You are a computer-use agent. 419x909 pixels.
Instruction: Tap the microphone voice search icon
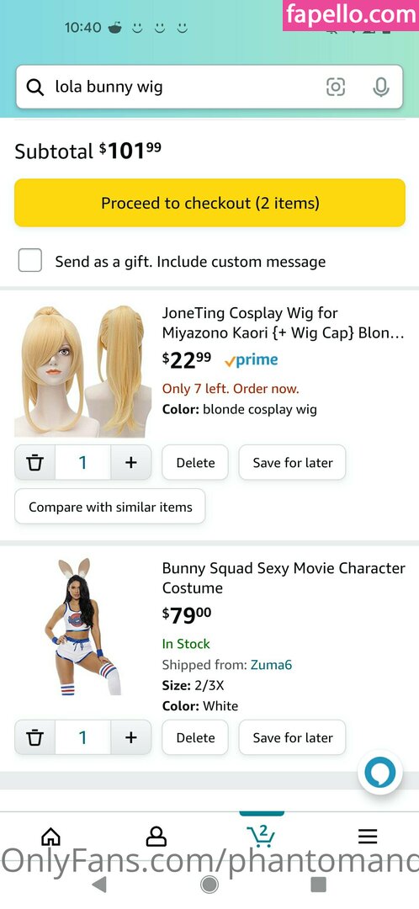[x=381, y=87]
